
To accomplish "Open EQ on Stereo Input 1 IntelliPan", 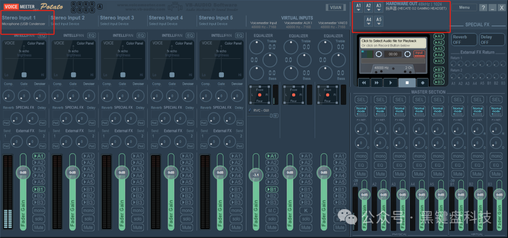I will tap(42, 35).
